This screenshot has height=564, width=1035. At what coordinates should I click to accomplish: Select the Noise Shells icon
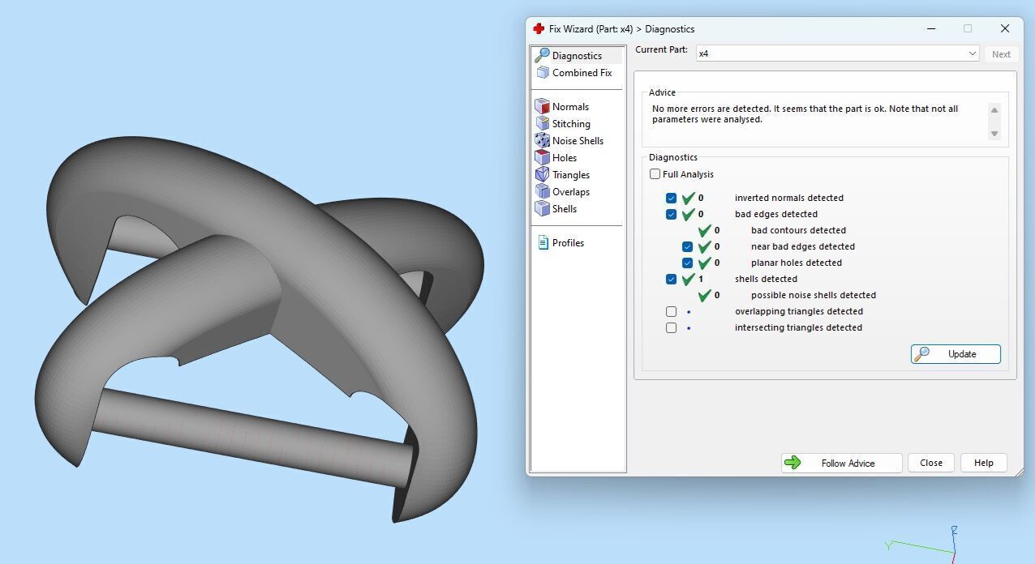point(542,140)
